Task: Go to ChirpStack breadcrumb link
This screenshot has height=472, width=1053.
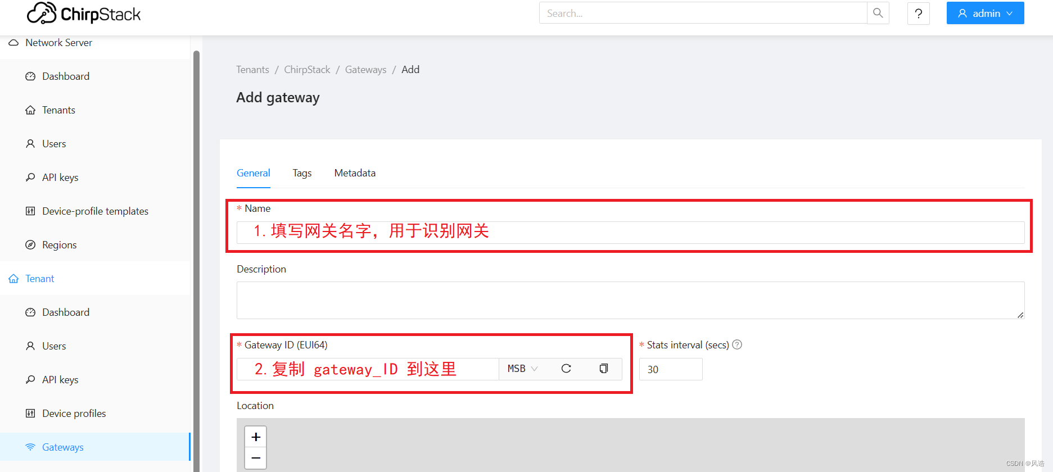Action: pos(307,70)
